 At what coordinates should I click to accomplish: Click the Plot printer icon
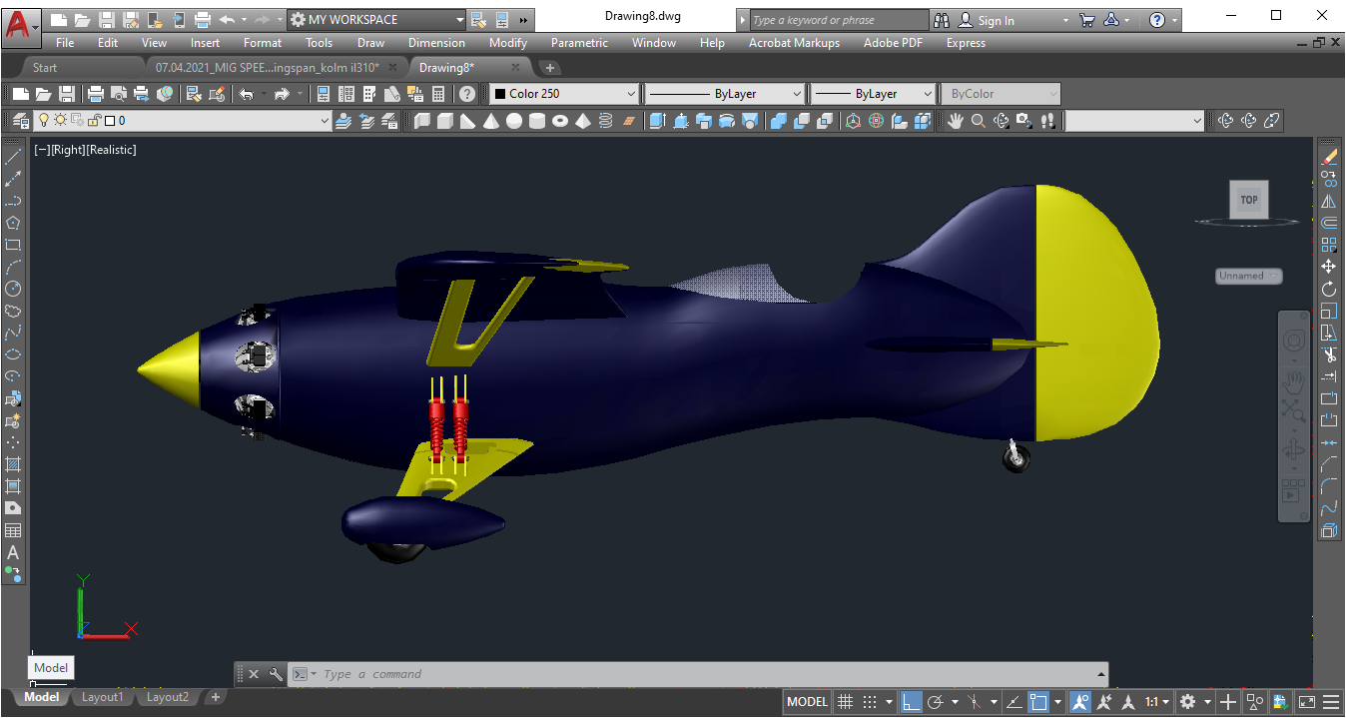96,94
